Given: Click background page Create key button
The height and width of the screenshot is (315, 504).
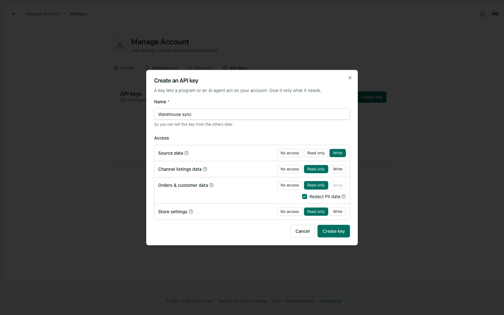Looking at the screenshot, I should [x=372, y=97].
